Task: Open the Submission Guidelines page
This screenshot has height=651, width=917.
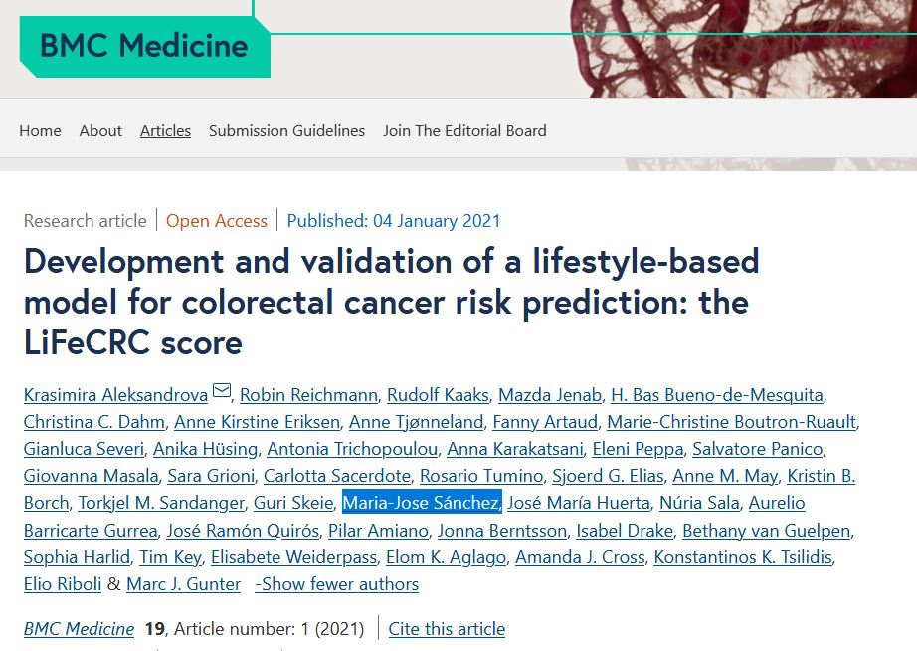Action: click(x=286, y=130)
